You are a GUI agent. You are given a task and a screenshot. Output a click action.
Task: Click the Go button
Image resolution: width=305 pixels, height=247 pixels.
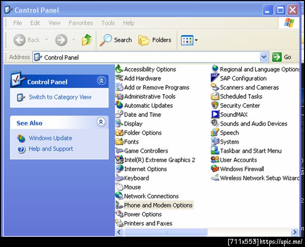point(282,57)
